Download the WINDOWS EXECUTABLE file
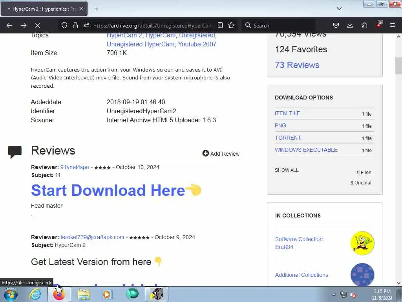 pyautogui.click(x=306, y=150)
